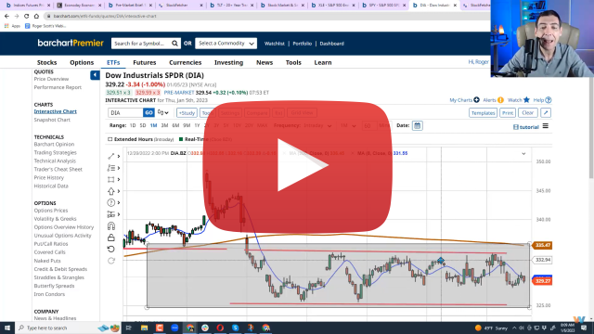
Task: Reload the page with browser refresh icon
Action: [x=26, y=16]
